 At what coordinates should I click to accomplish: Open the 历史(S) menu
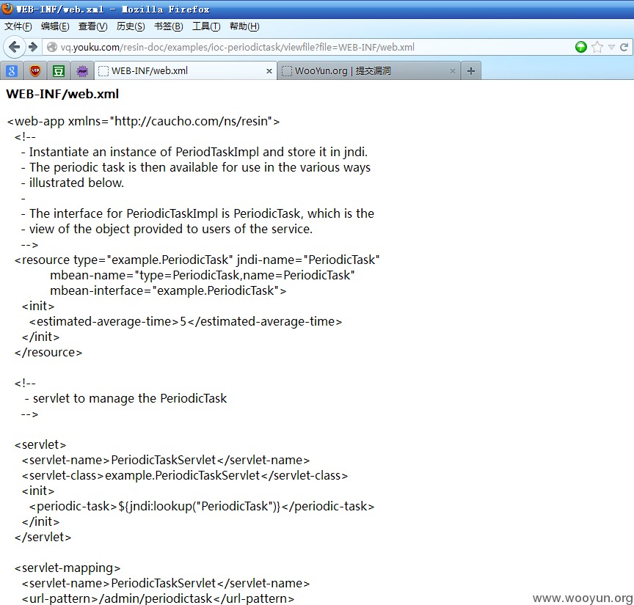pos(131,26)
